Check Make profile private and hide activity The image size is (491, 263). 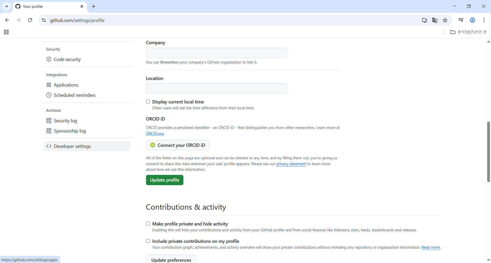[148, 224]
